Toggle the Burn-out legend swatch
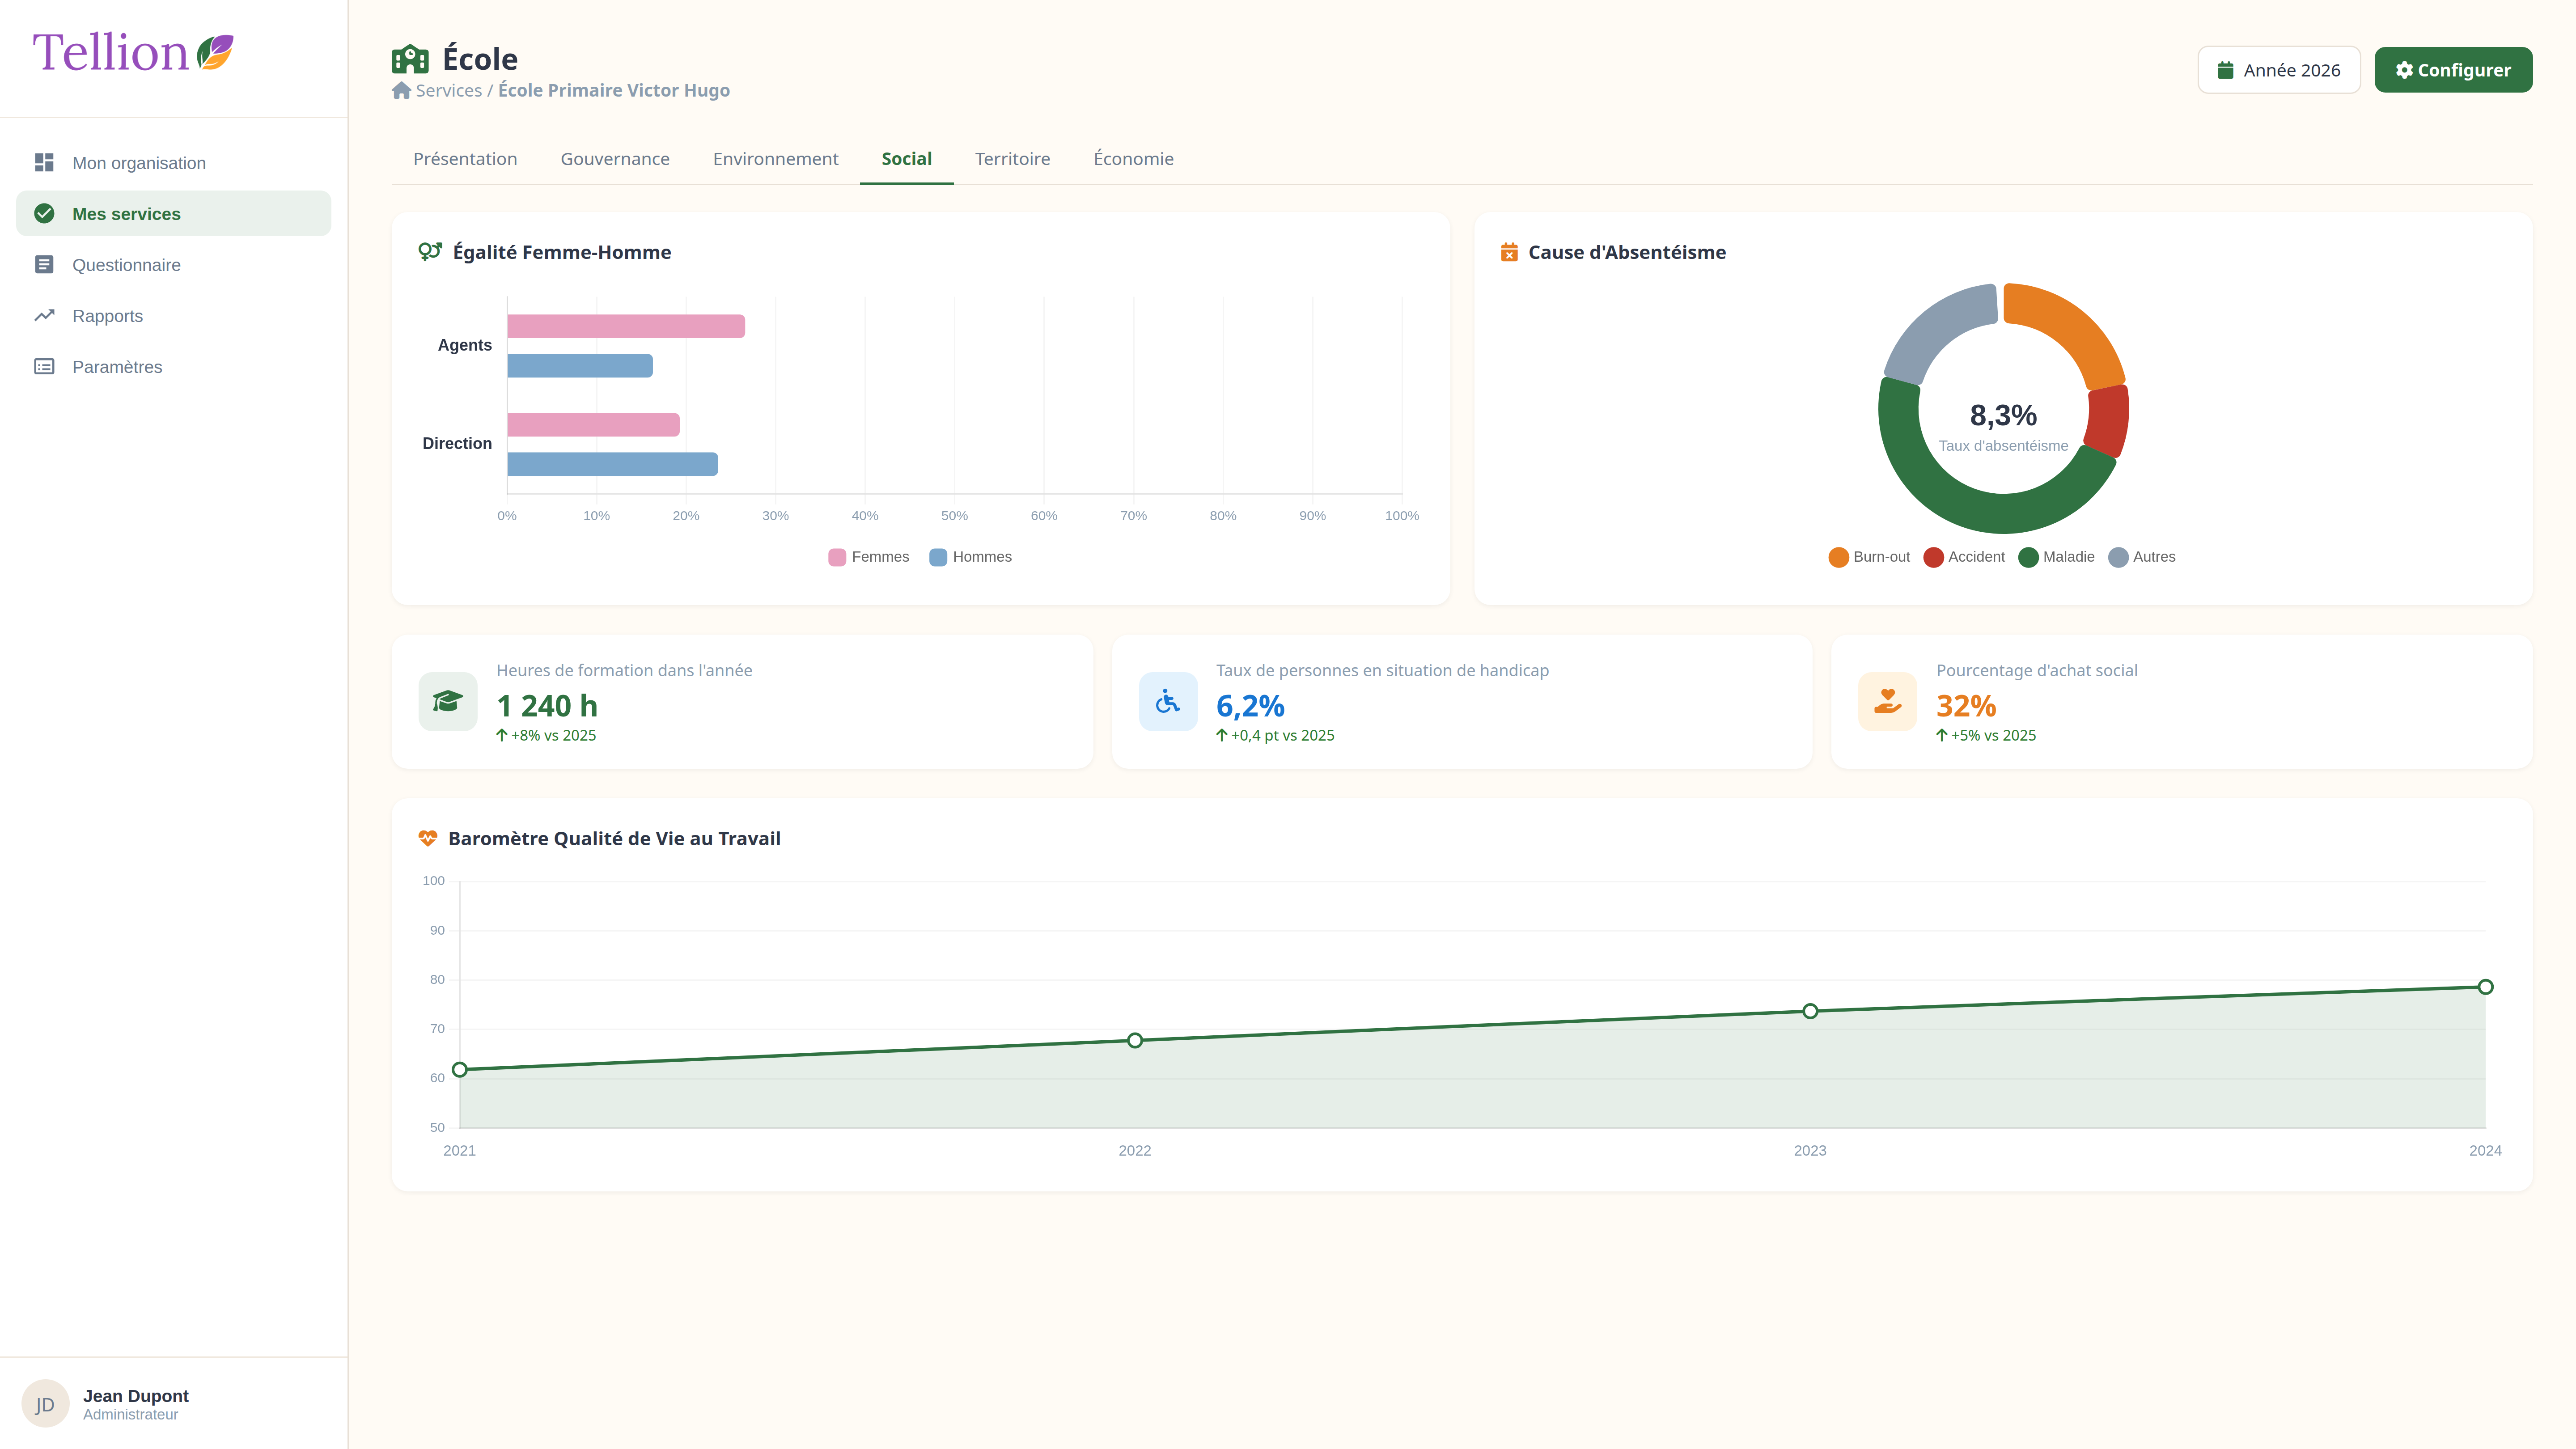Screen dimensions: 2576x1449 point(1838,557)
